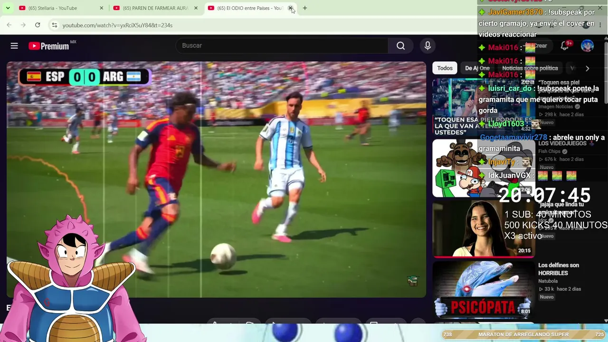Image resolution: width=608 pixels, height=342 pixels.
Task: Open the Los delfines son HORRIBLES title
Action: tap(559, 269)
